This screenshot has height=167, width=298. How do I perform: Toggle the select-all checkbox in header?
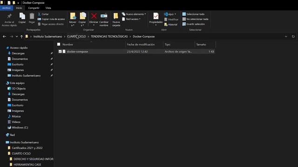[59, 45]
